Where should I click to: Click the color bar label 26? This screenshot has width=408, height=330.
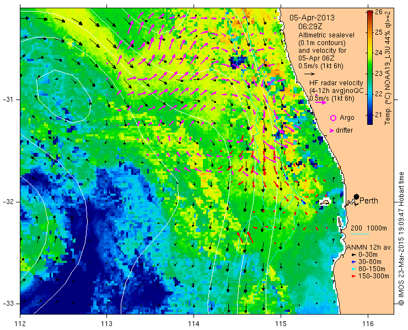click(x=378, y=12)
